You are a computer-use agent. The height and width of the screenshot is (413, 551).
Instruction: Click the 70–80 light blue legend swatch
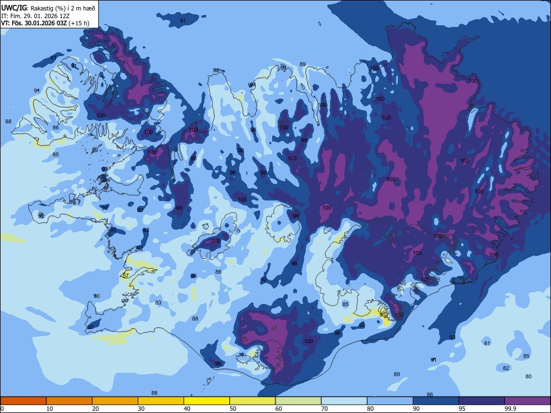coord(344,401)
